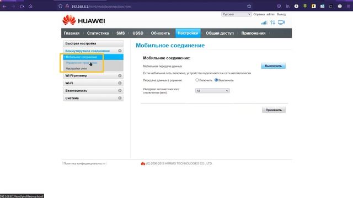Click the admin user link
The image size is (353, 198).
point(270,14)
